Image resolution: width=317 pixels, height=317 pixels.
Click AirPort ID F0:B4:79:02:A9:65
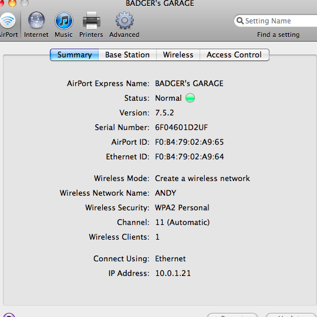pos(190,142)
